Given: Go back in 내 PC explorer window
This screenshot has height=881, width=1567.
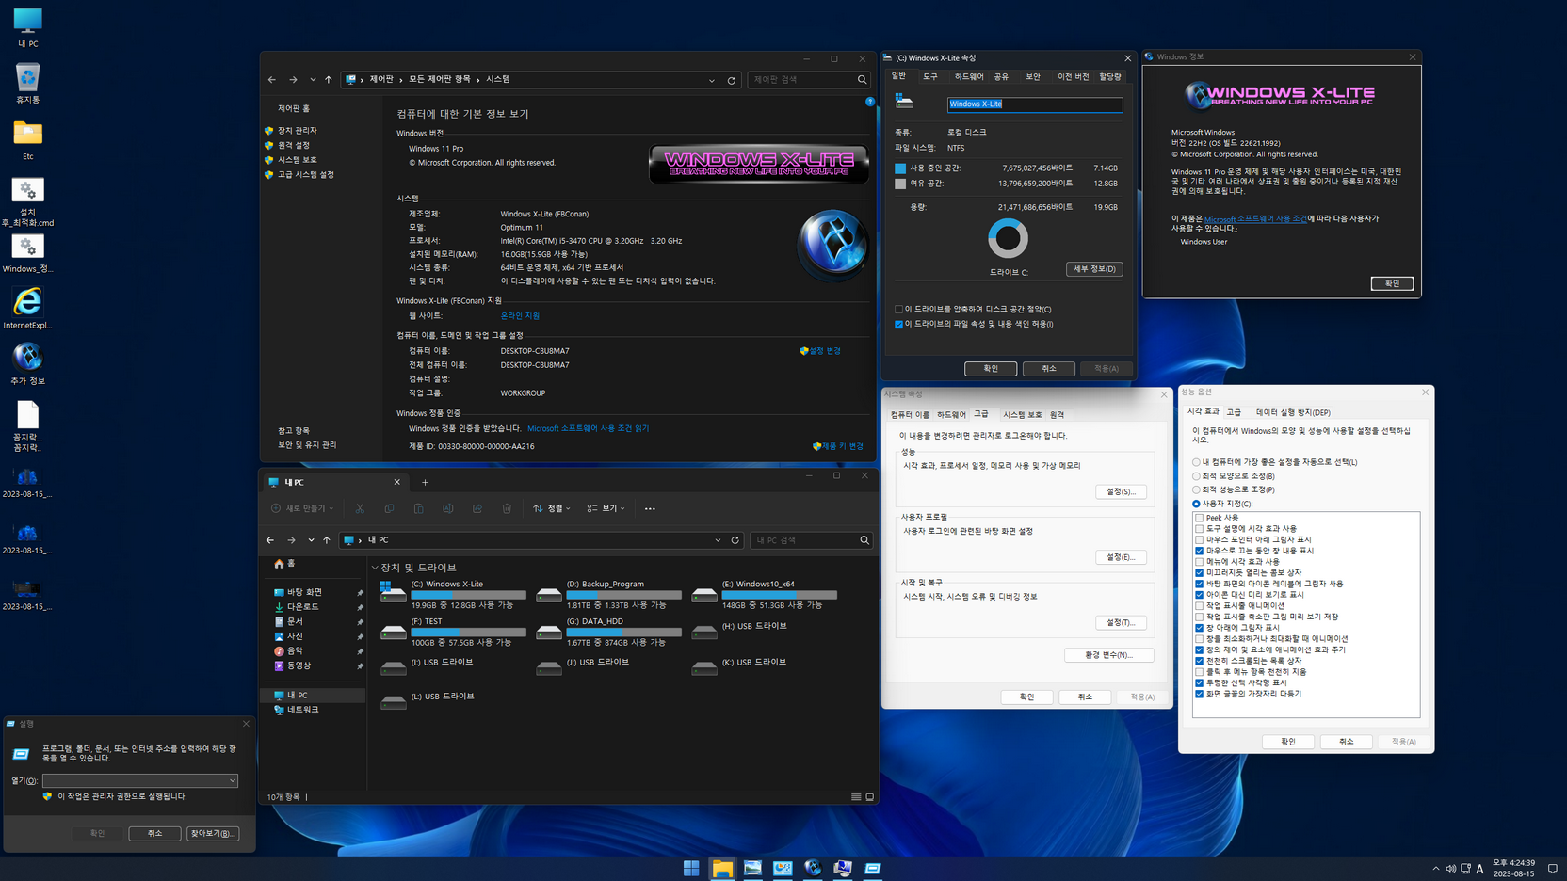Looking at the screenshot, I should [270, 540].
